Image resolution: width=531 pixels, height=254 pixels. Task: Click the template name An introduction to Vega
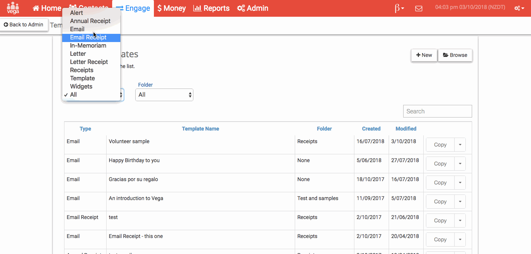tap(136, 198)
